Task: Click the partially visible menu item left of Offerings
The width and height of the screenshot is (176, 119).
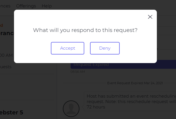Action: pos(5,6)
